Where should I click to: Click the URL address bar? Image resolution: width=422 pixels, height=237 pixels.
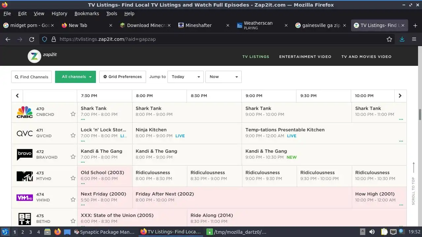click(218, 39)
